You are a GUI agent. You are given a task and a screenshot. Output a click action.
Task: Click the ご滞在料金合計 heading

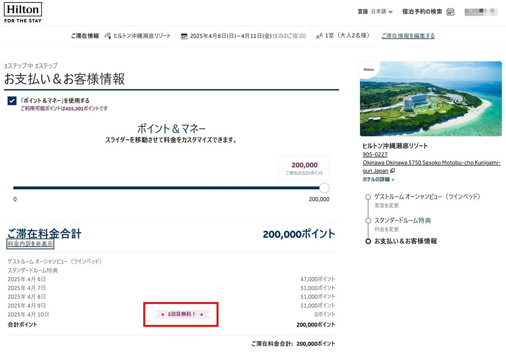pos(44,234)
